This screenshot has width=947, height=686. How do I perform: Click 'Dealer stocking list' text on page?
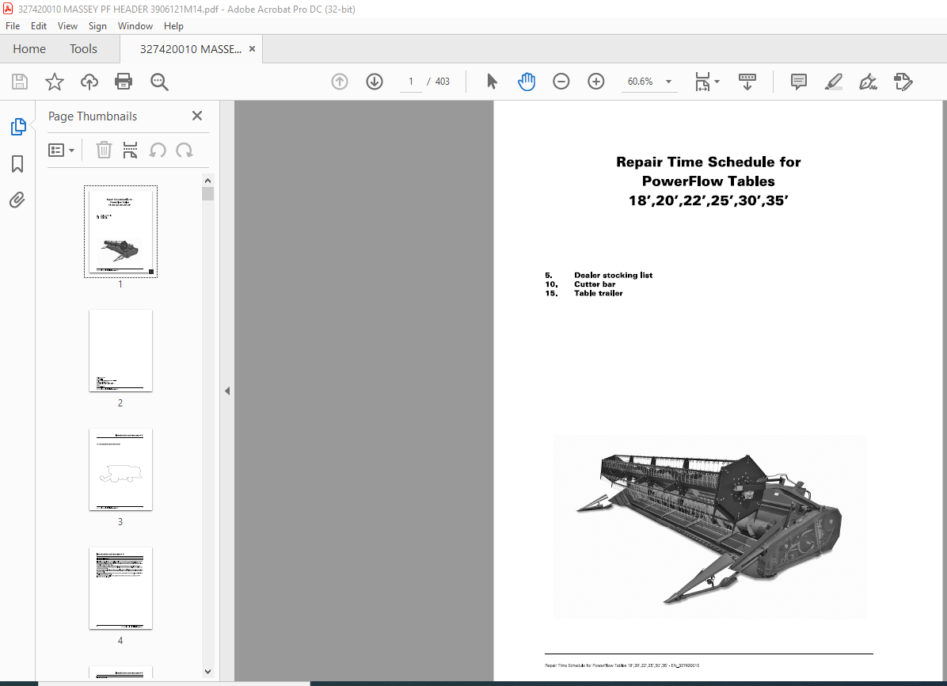click(x=613, y=275)
